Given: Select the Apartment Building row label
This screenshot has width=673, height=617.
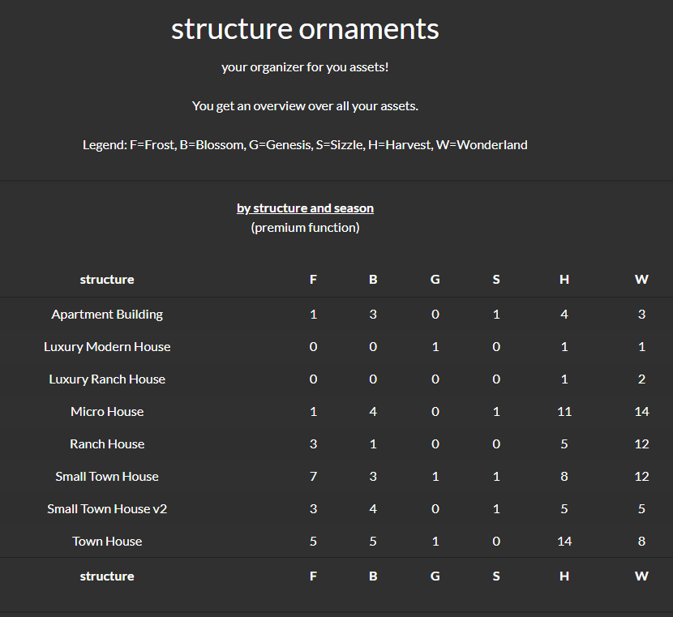Looking at the screenshot, I should 107,315.
